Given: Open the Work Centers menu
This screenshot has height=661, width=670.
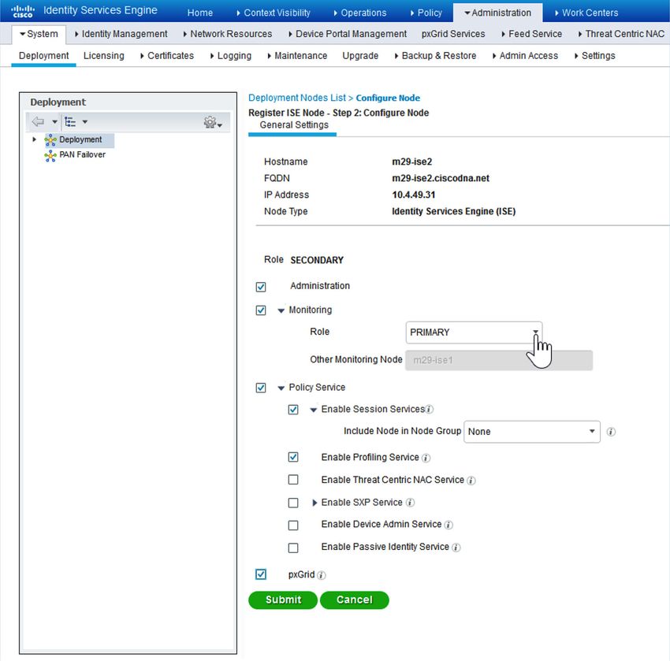Looking at the screenshot, I should tap(586, 13).
